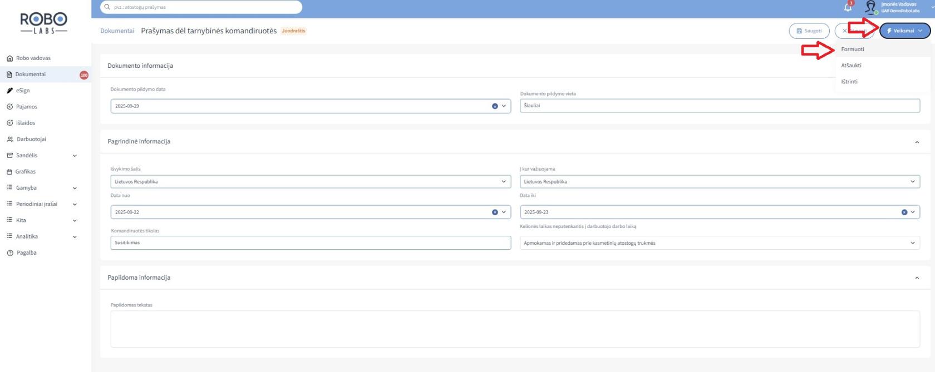The width and height of the screenshot is (935, 372).
Task: Open Pagalba help in sidebar
Action: [22, 252]
